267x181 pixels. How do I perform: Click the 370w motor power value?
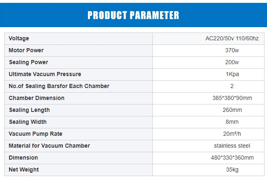(x=232, y=50)
